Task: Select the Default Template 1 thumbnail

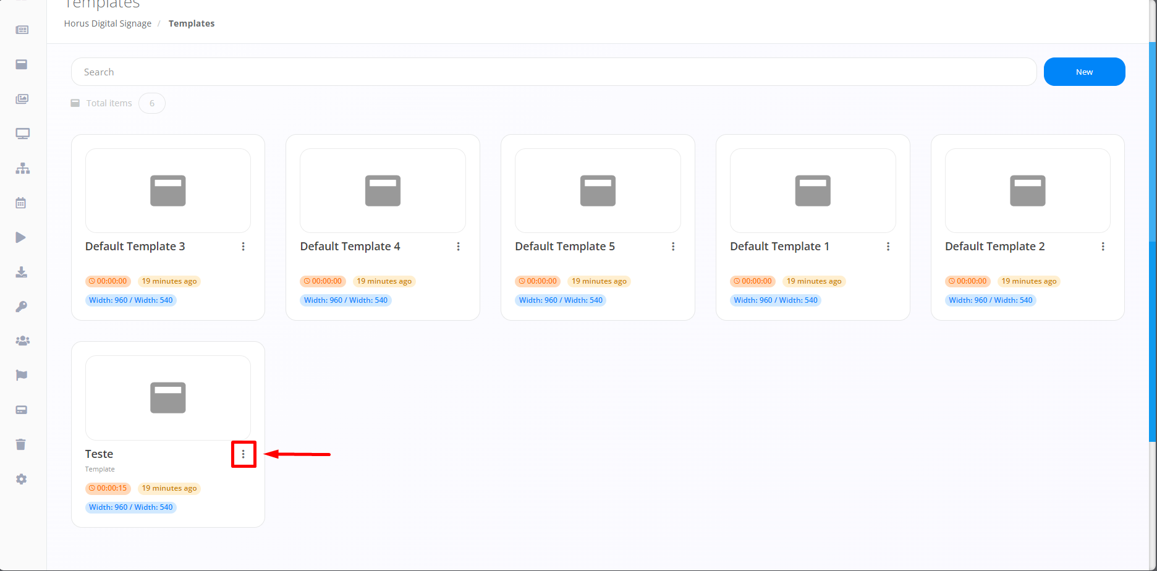Action: 812,190
